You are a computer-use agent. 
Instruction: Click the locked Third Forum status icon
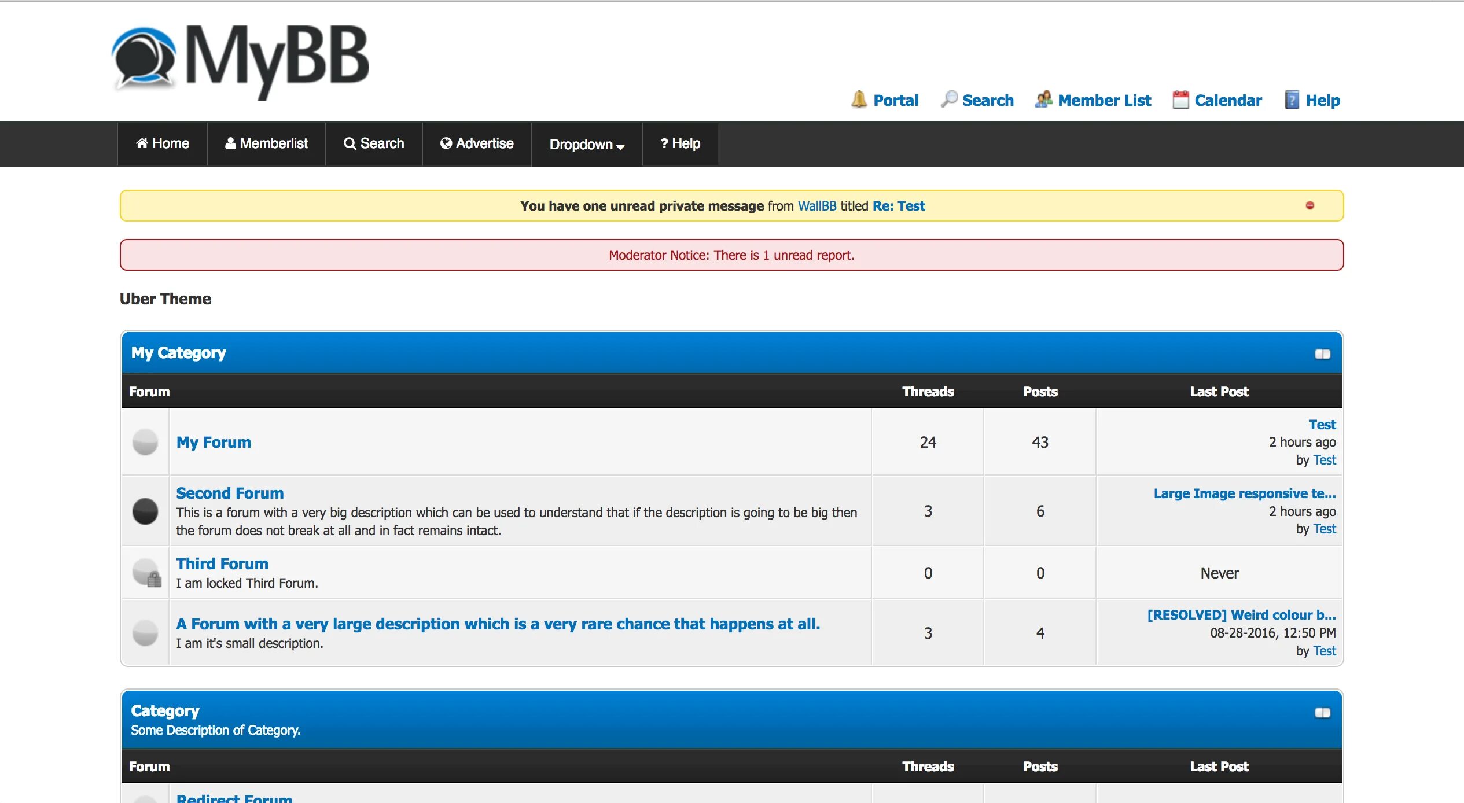pyautogui.click(x=146, y=573)
